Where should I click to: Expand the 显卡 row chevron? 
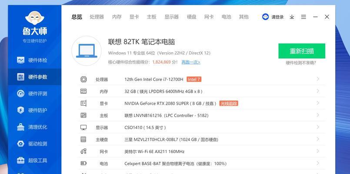click(318, 103)
